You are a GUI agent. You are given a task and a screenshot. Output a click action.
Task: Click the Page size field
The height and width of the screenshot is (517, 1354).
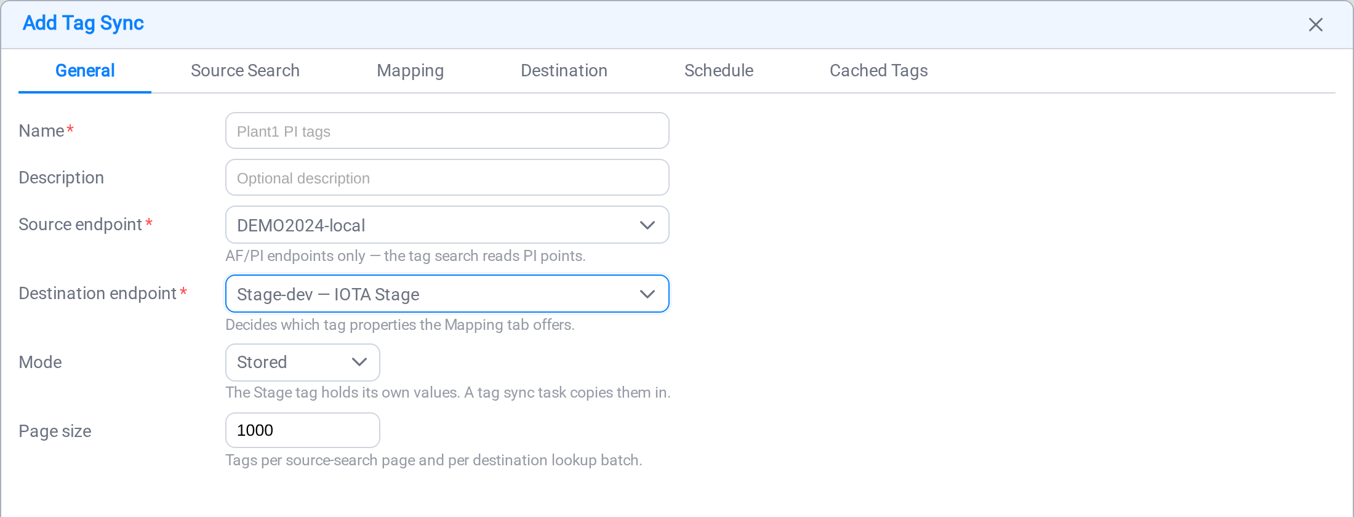point(303,430)
